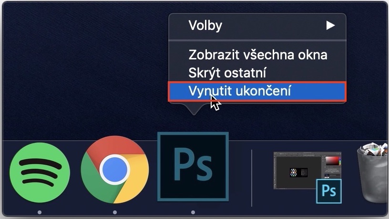
Task: Launch Google Chrome from the dock
Action: point(114,170)
